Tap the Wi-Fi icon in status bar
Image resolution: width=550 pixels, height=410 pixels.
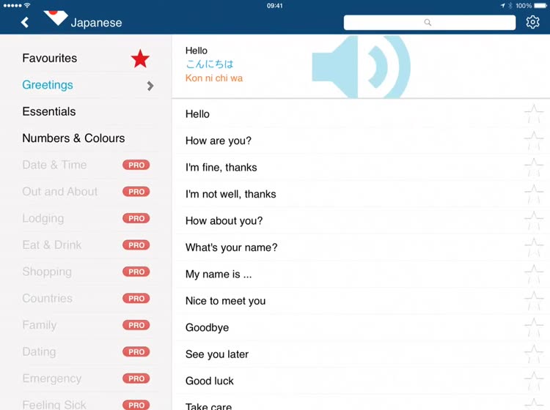pyautogui.click(x=27, y=5)
